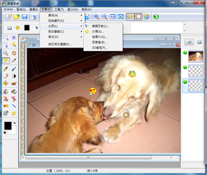Choose 3D邊框(F)... frame effect
The image size is (207, 175).
103,48
